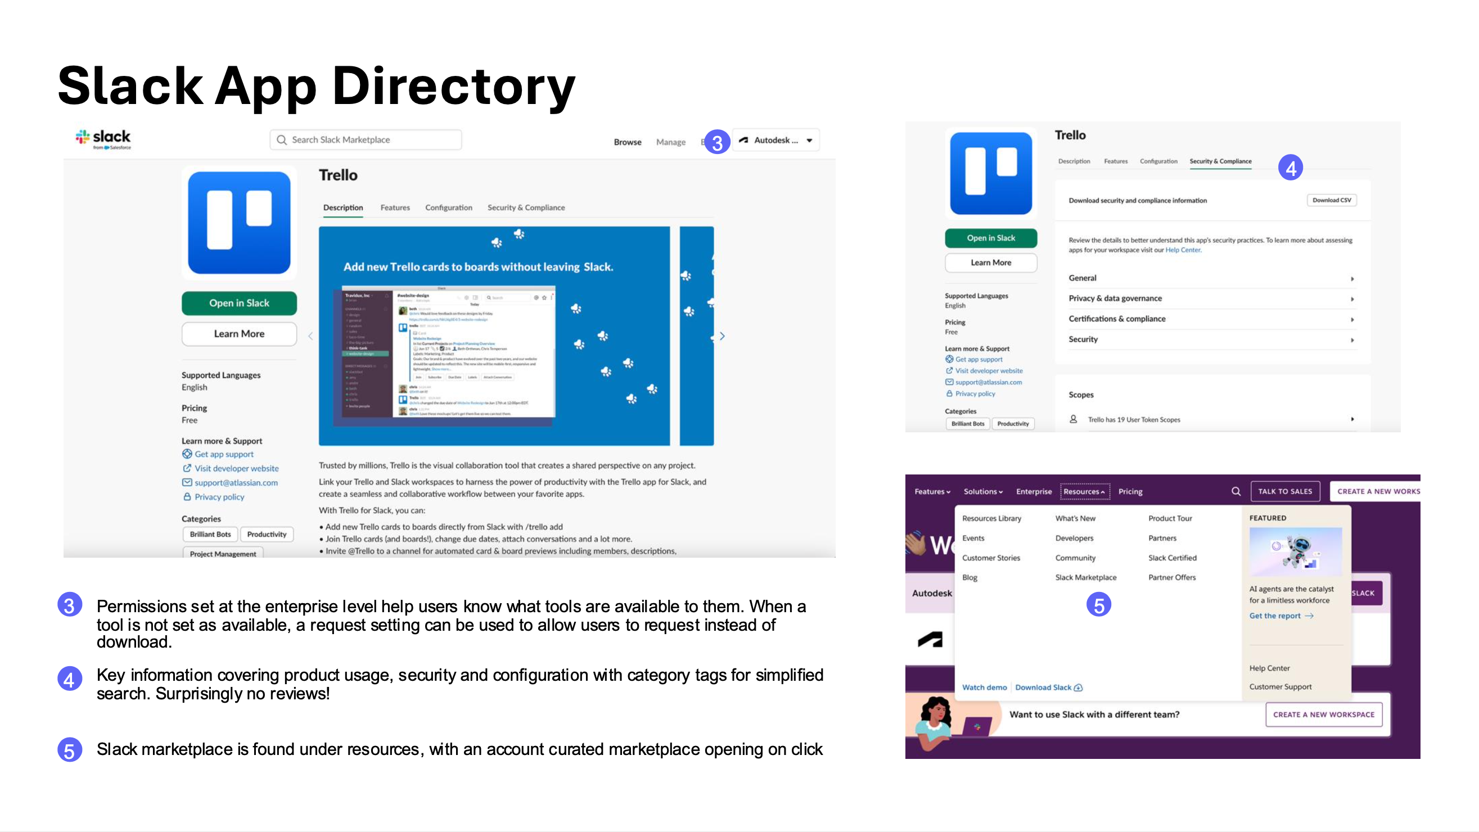Expand Privacy & data governance section
Image resolution: width=1479 pixels, height=832 pixels.
pos(1211,299)
